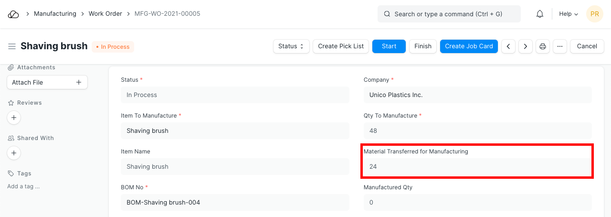Go to previous work order arrow

[x=508, y=46]
